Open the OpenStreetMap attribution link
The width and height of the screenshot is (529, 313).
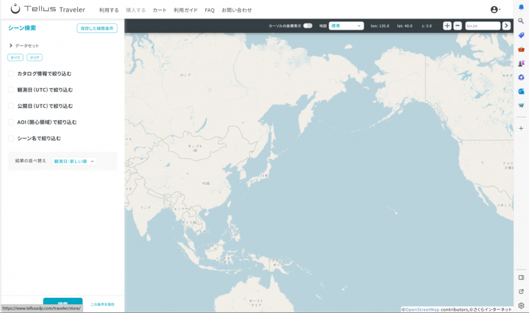[x=422, y=310]
